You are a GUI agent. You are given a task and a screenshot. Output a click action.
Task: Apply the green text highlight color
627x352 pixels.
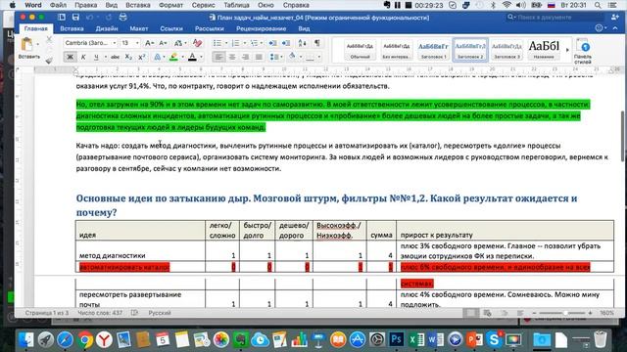(x=173, y=57)
